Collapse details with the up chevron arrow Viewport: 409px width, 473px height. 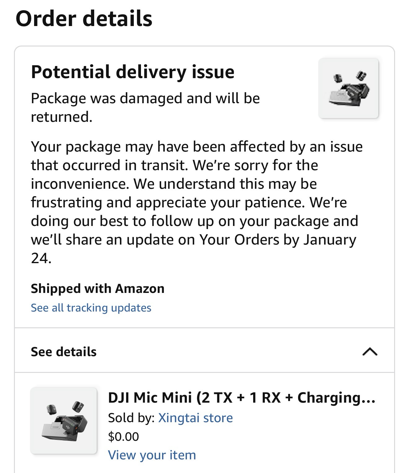370,351
